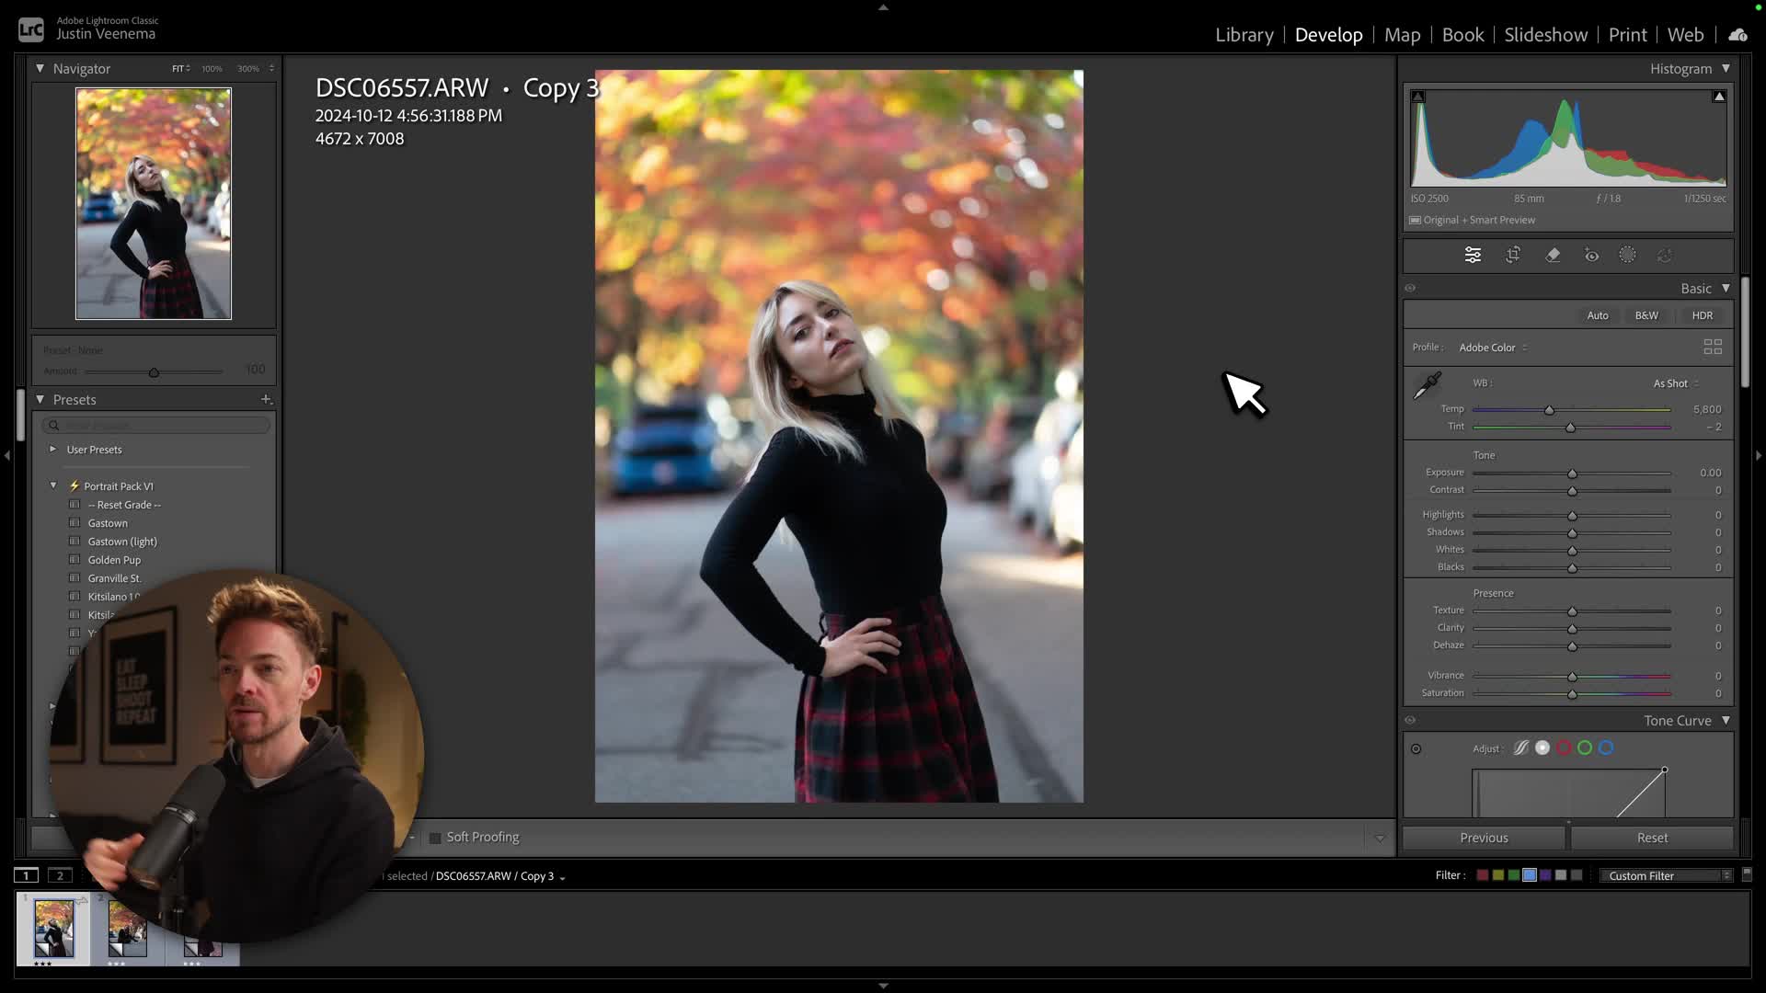Viewport: 1766px width, 993px height.
Task: Enable the Soft Proofing checkbox
Action: (435, 837)
